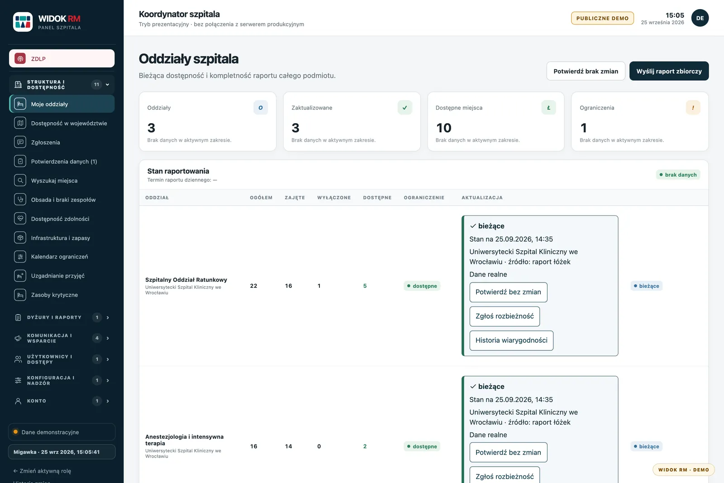Image resolution: width=724 pixels, height=483 pixels.
Task: Click the DE user avatar
Action: [700, 18]
